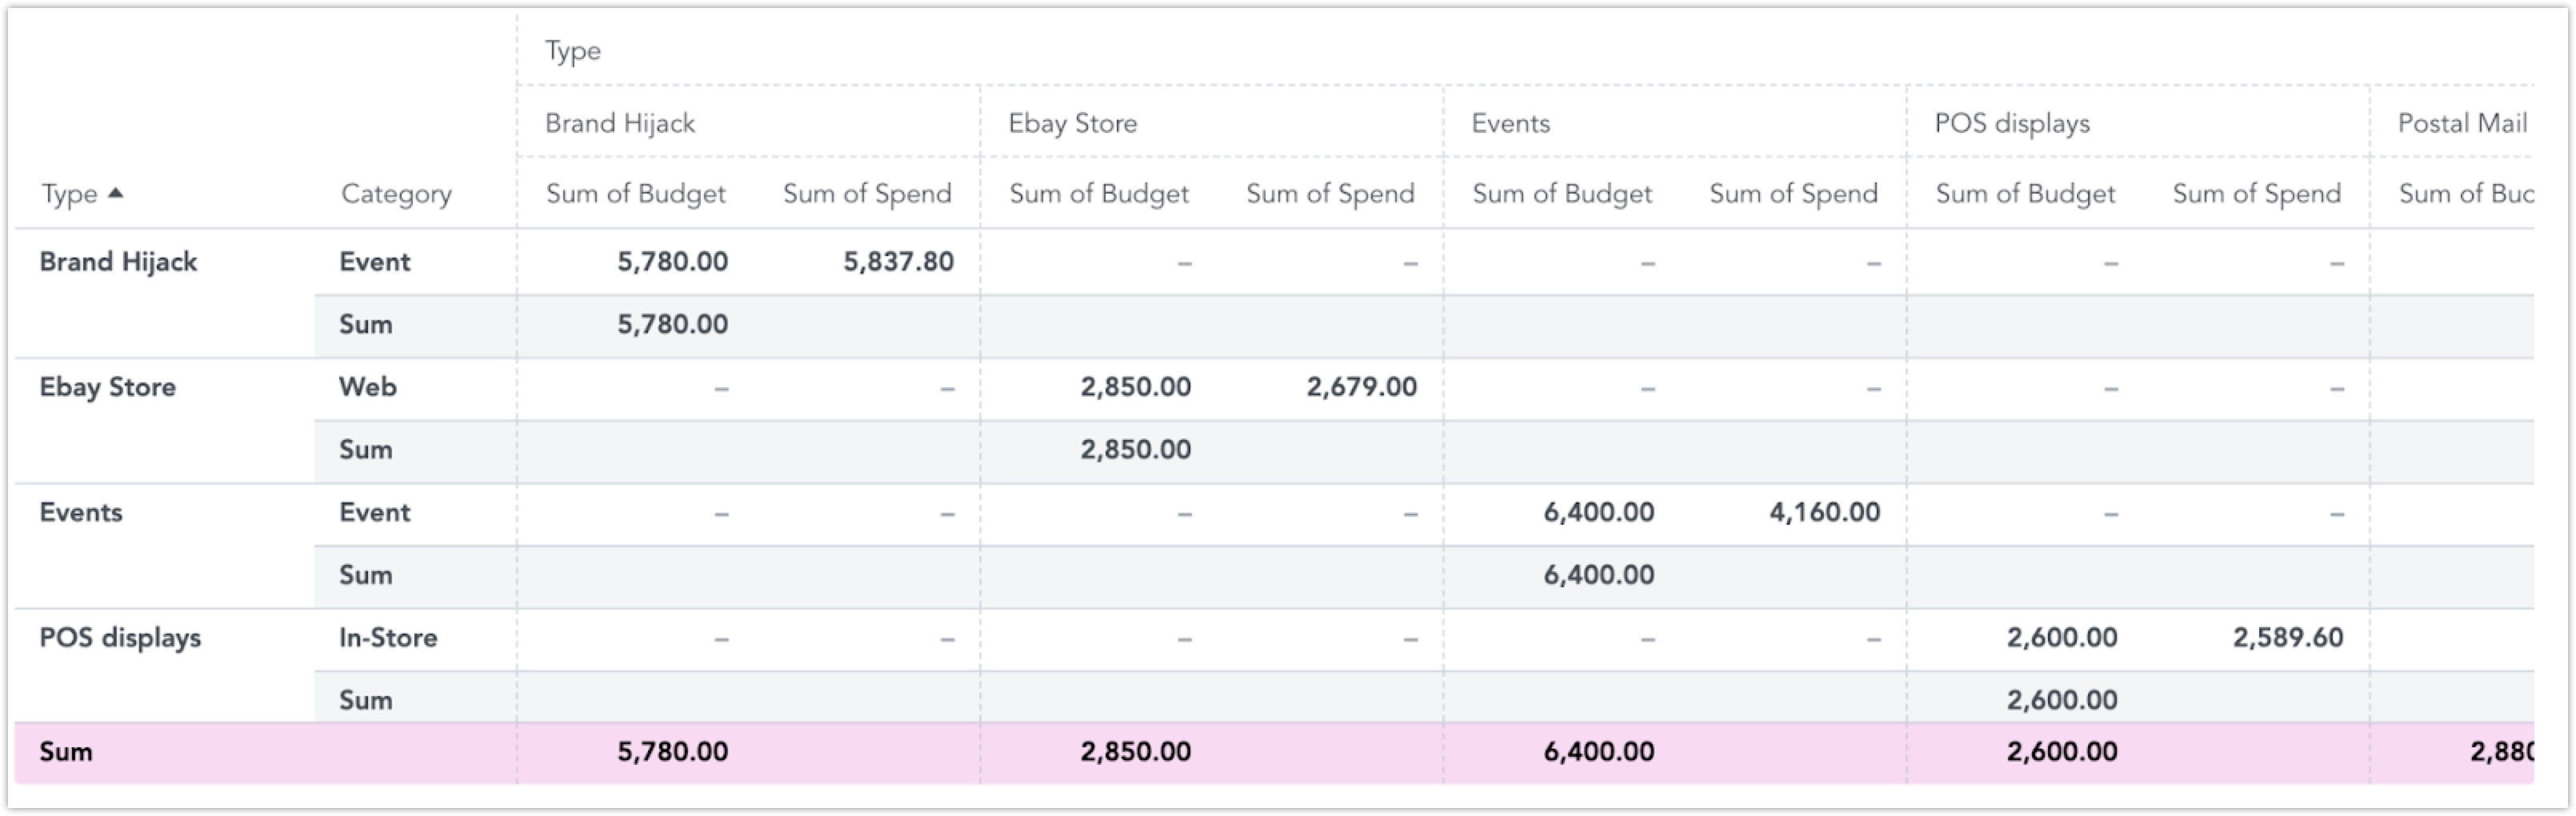Click the Category column header
The width and height of the screenshot is (2576, 816).
coord(396,194)
